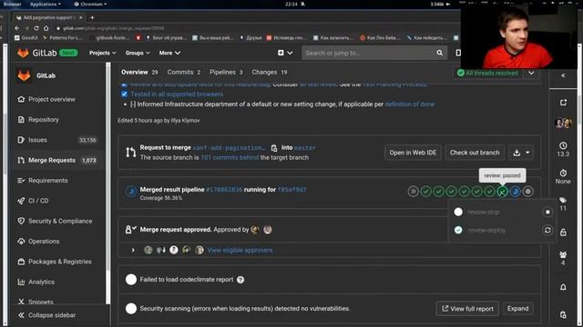This screenshot has width=583, height=327.
Task: Click the Check out branch button
Action: click(475, 153)
